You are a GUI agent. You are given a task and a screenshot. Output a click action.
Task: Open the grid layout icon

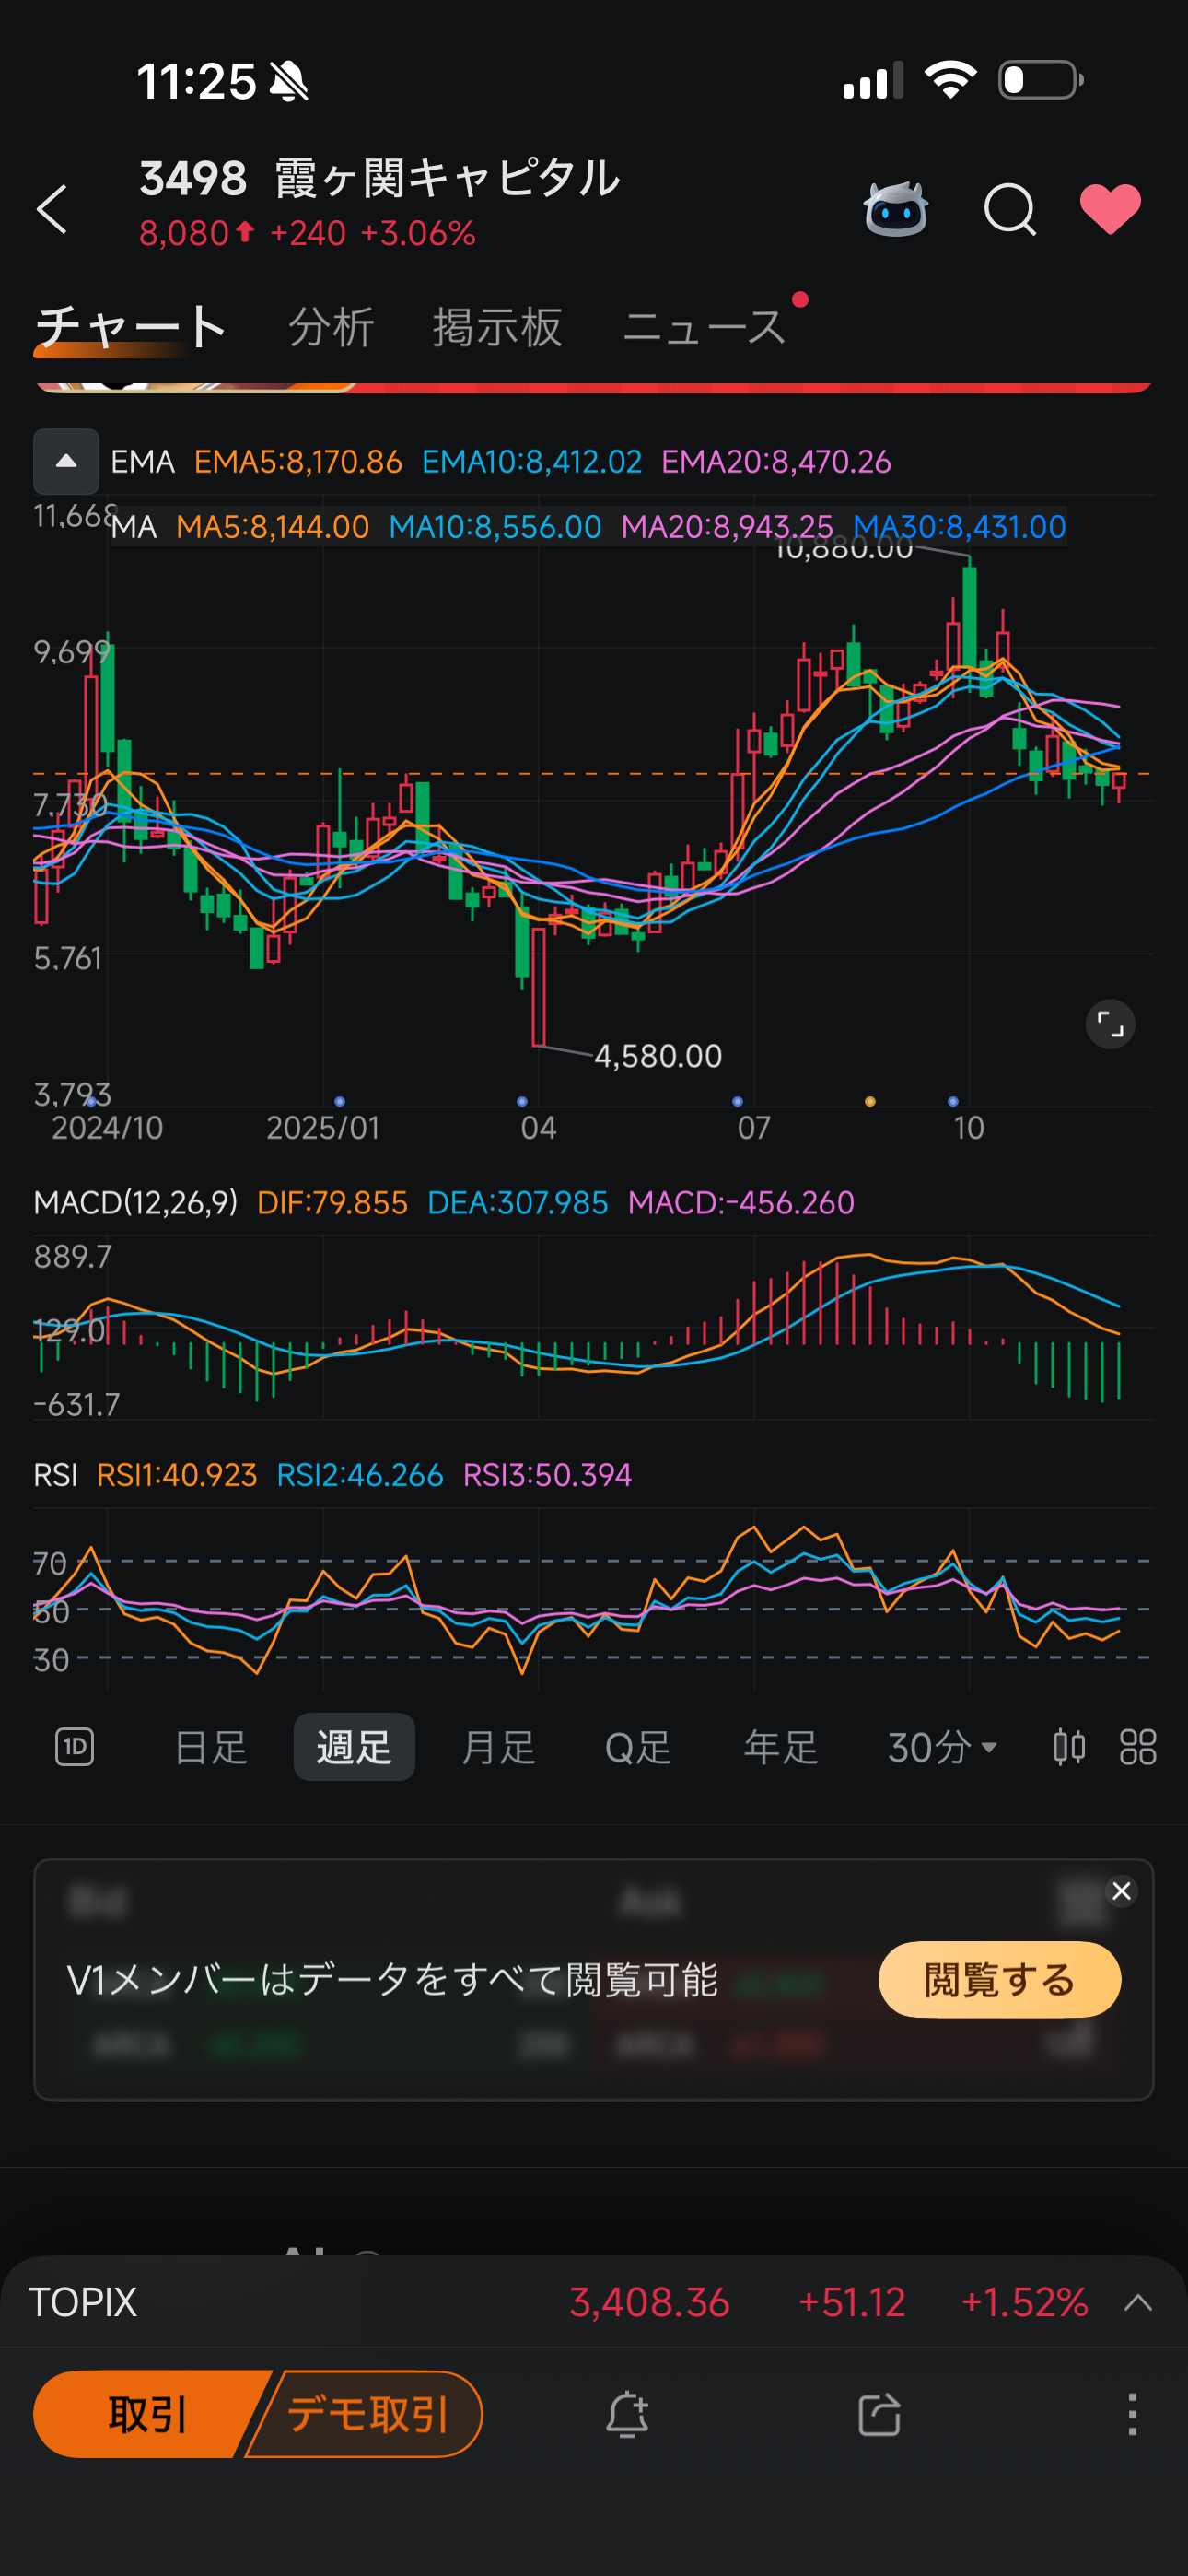click(x=1137, y=1747)
